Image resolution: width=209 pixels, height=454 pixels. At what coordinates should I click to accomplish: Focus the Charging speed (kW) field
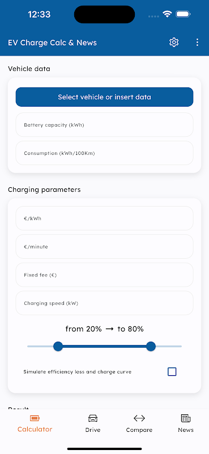(x=104, y=303)
